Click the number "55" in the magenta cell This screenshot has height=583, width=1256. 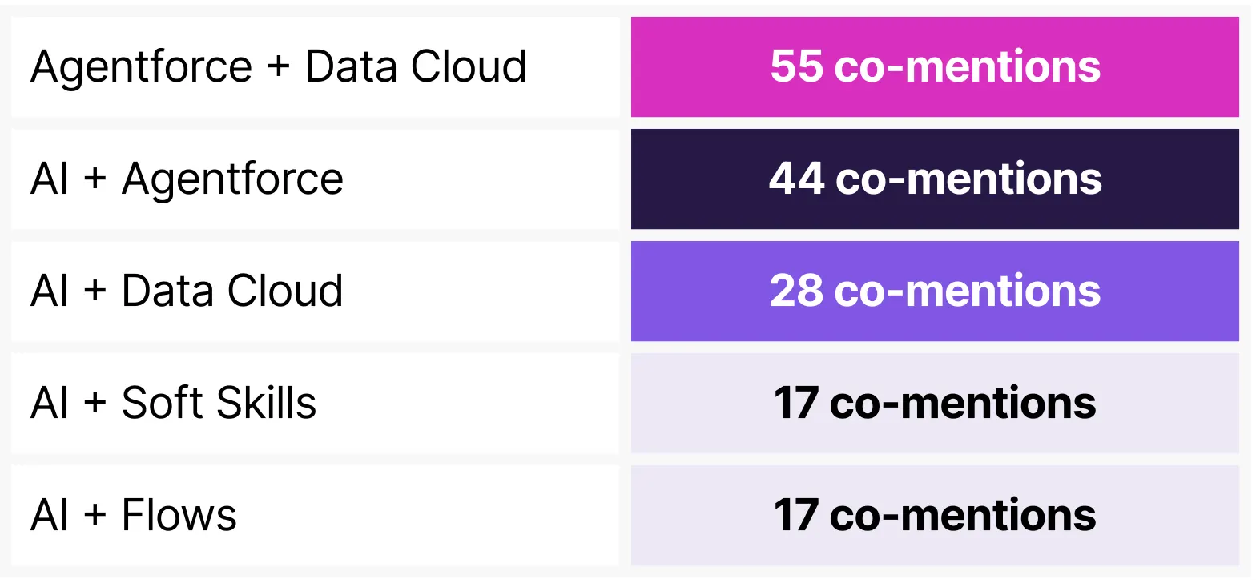point(796,66)
